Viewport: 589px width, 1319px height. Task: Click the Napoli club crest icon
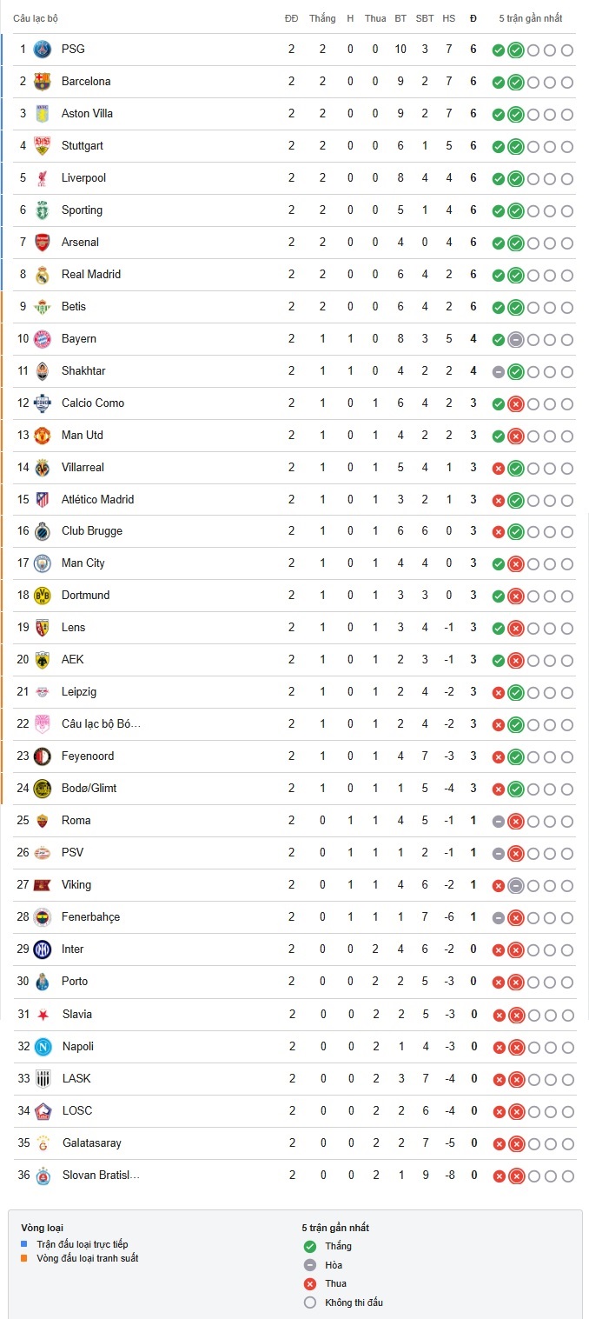tap(43, 1047)
